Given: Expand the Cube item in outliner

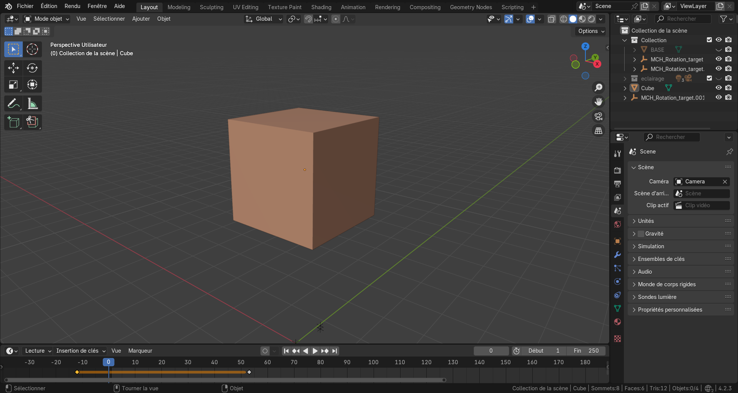Looking at the screenshot, I should pyautogui.click(x=625, y=88).
